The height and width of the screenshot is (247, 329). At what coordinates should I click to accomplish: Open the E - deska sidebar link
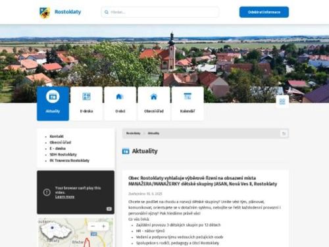pos(58,148)
